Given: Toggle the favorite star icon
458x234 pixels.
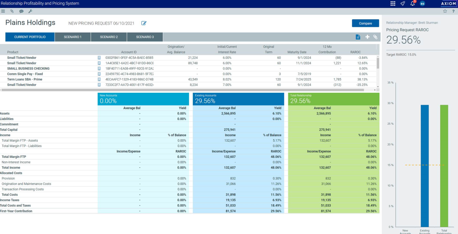Looking at the screenshot, I should pos(445,11).
